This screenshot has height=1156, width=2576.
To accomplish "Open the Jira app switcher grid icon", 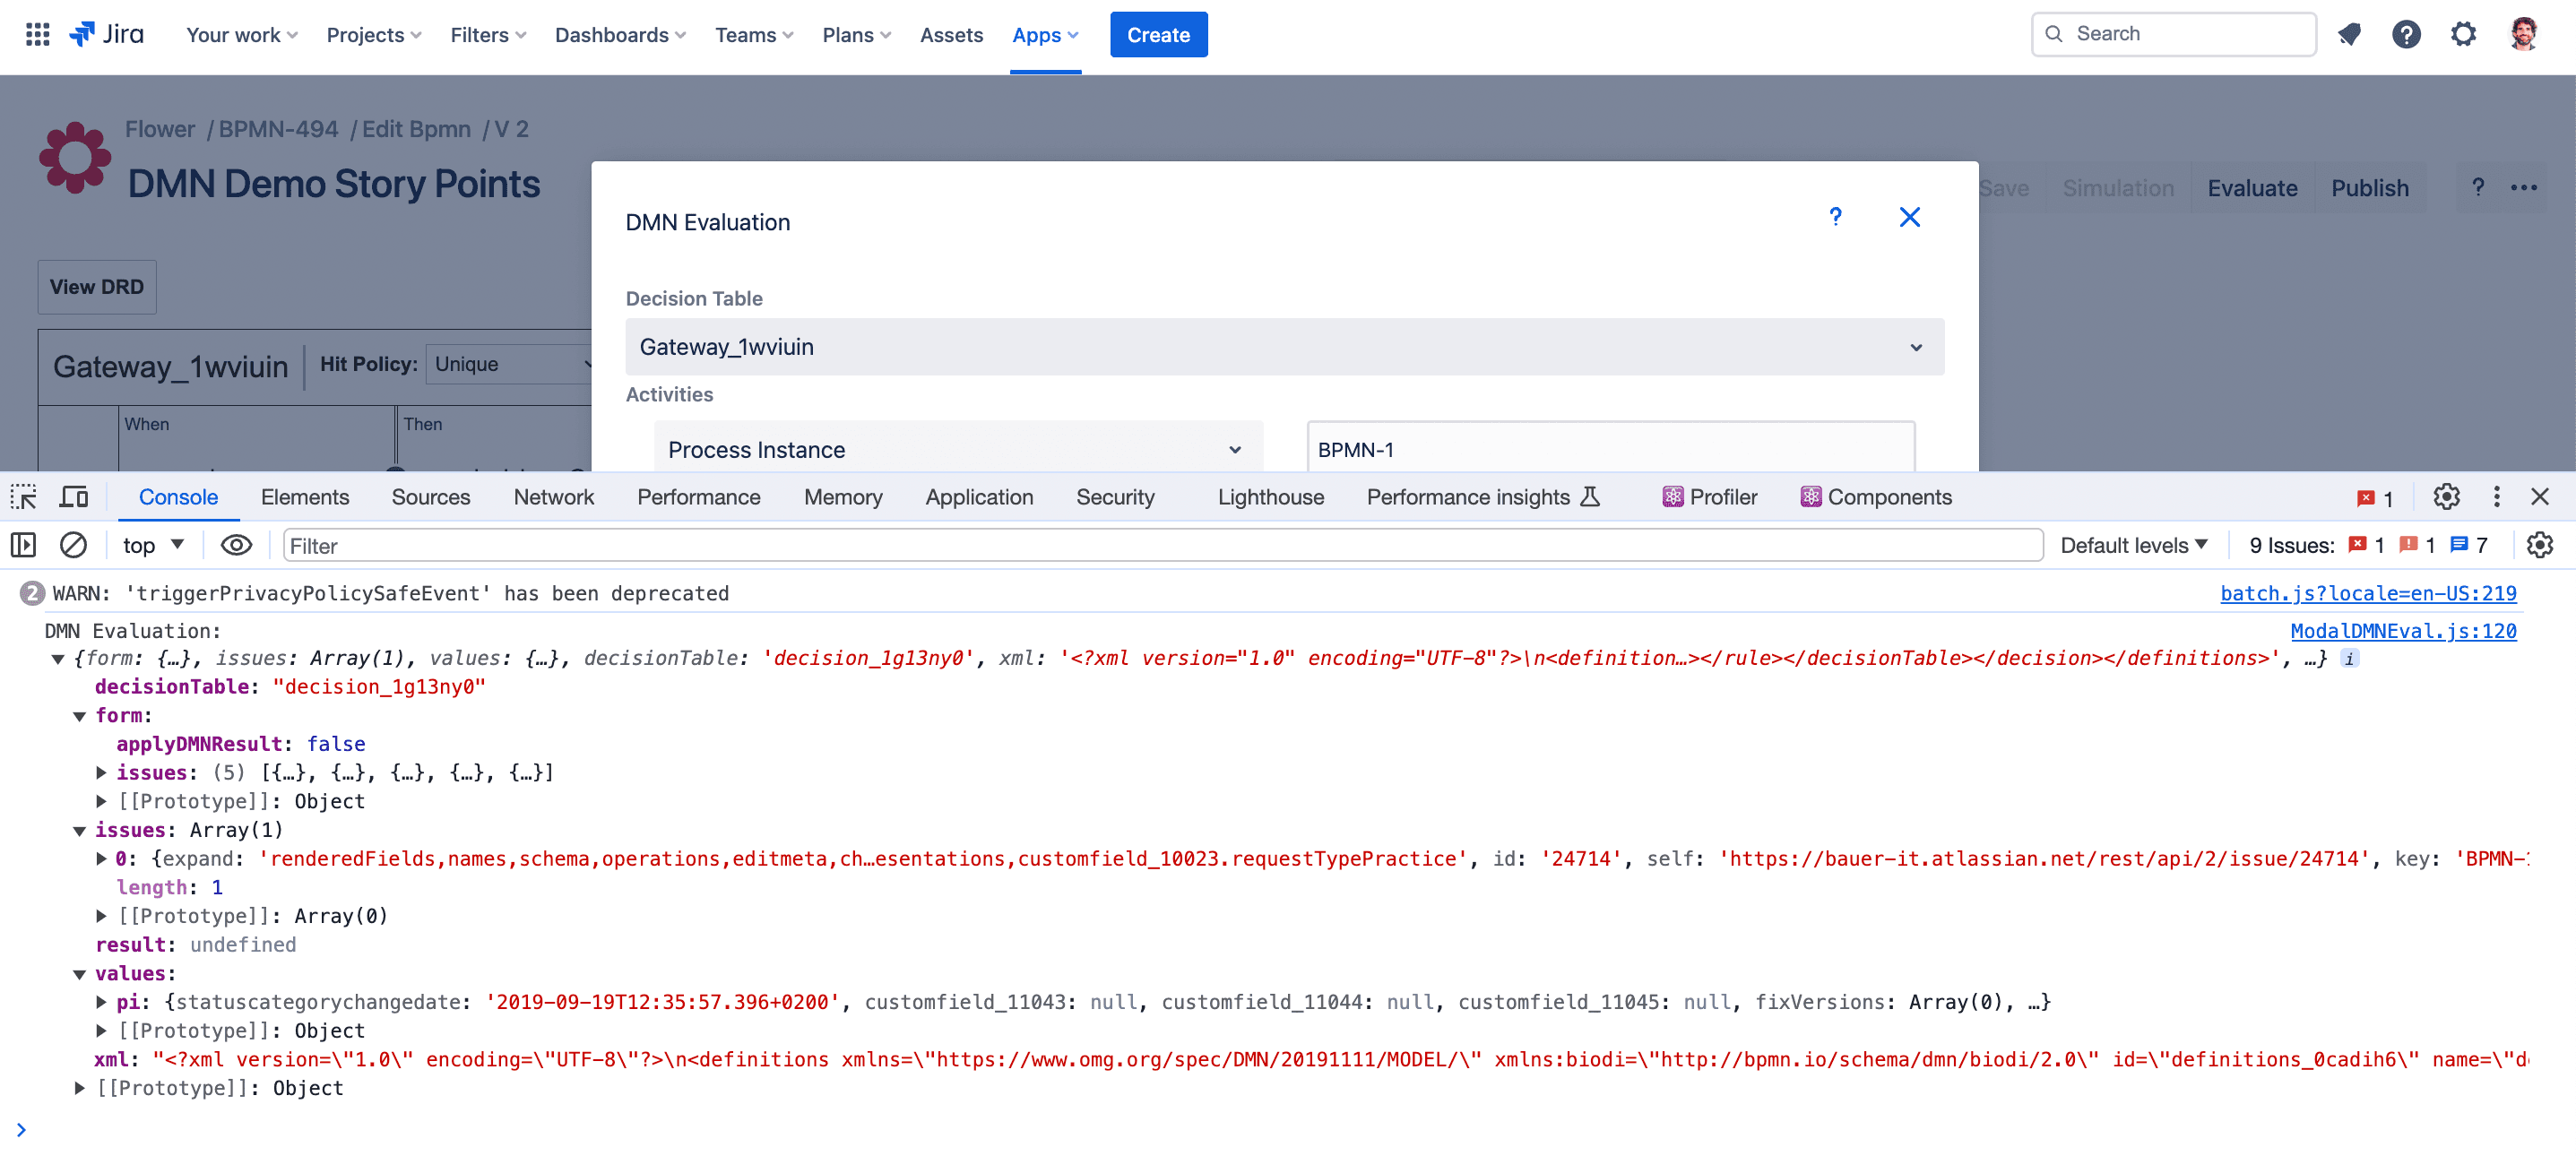I will pyautogui.click(x=37, y=35).
